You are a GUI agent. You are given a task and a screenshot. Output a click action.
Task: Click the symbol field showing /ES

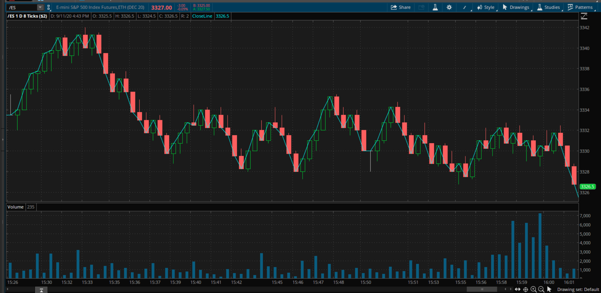coord(22,7)
